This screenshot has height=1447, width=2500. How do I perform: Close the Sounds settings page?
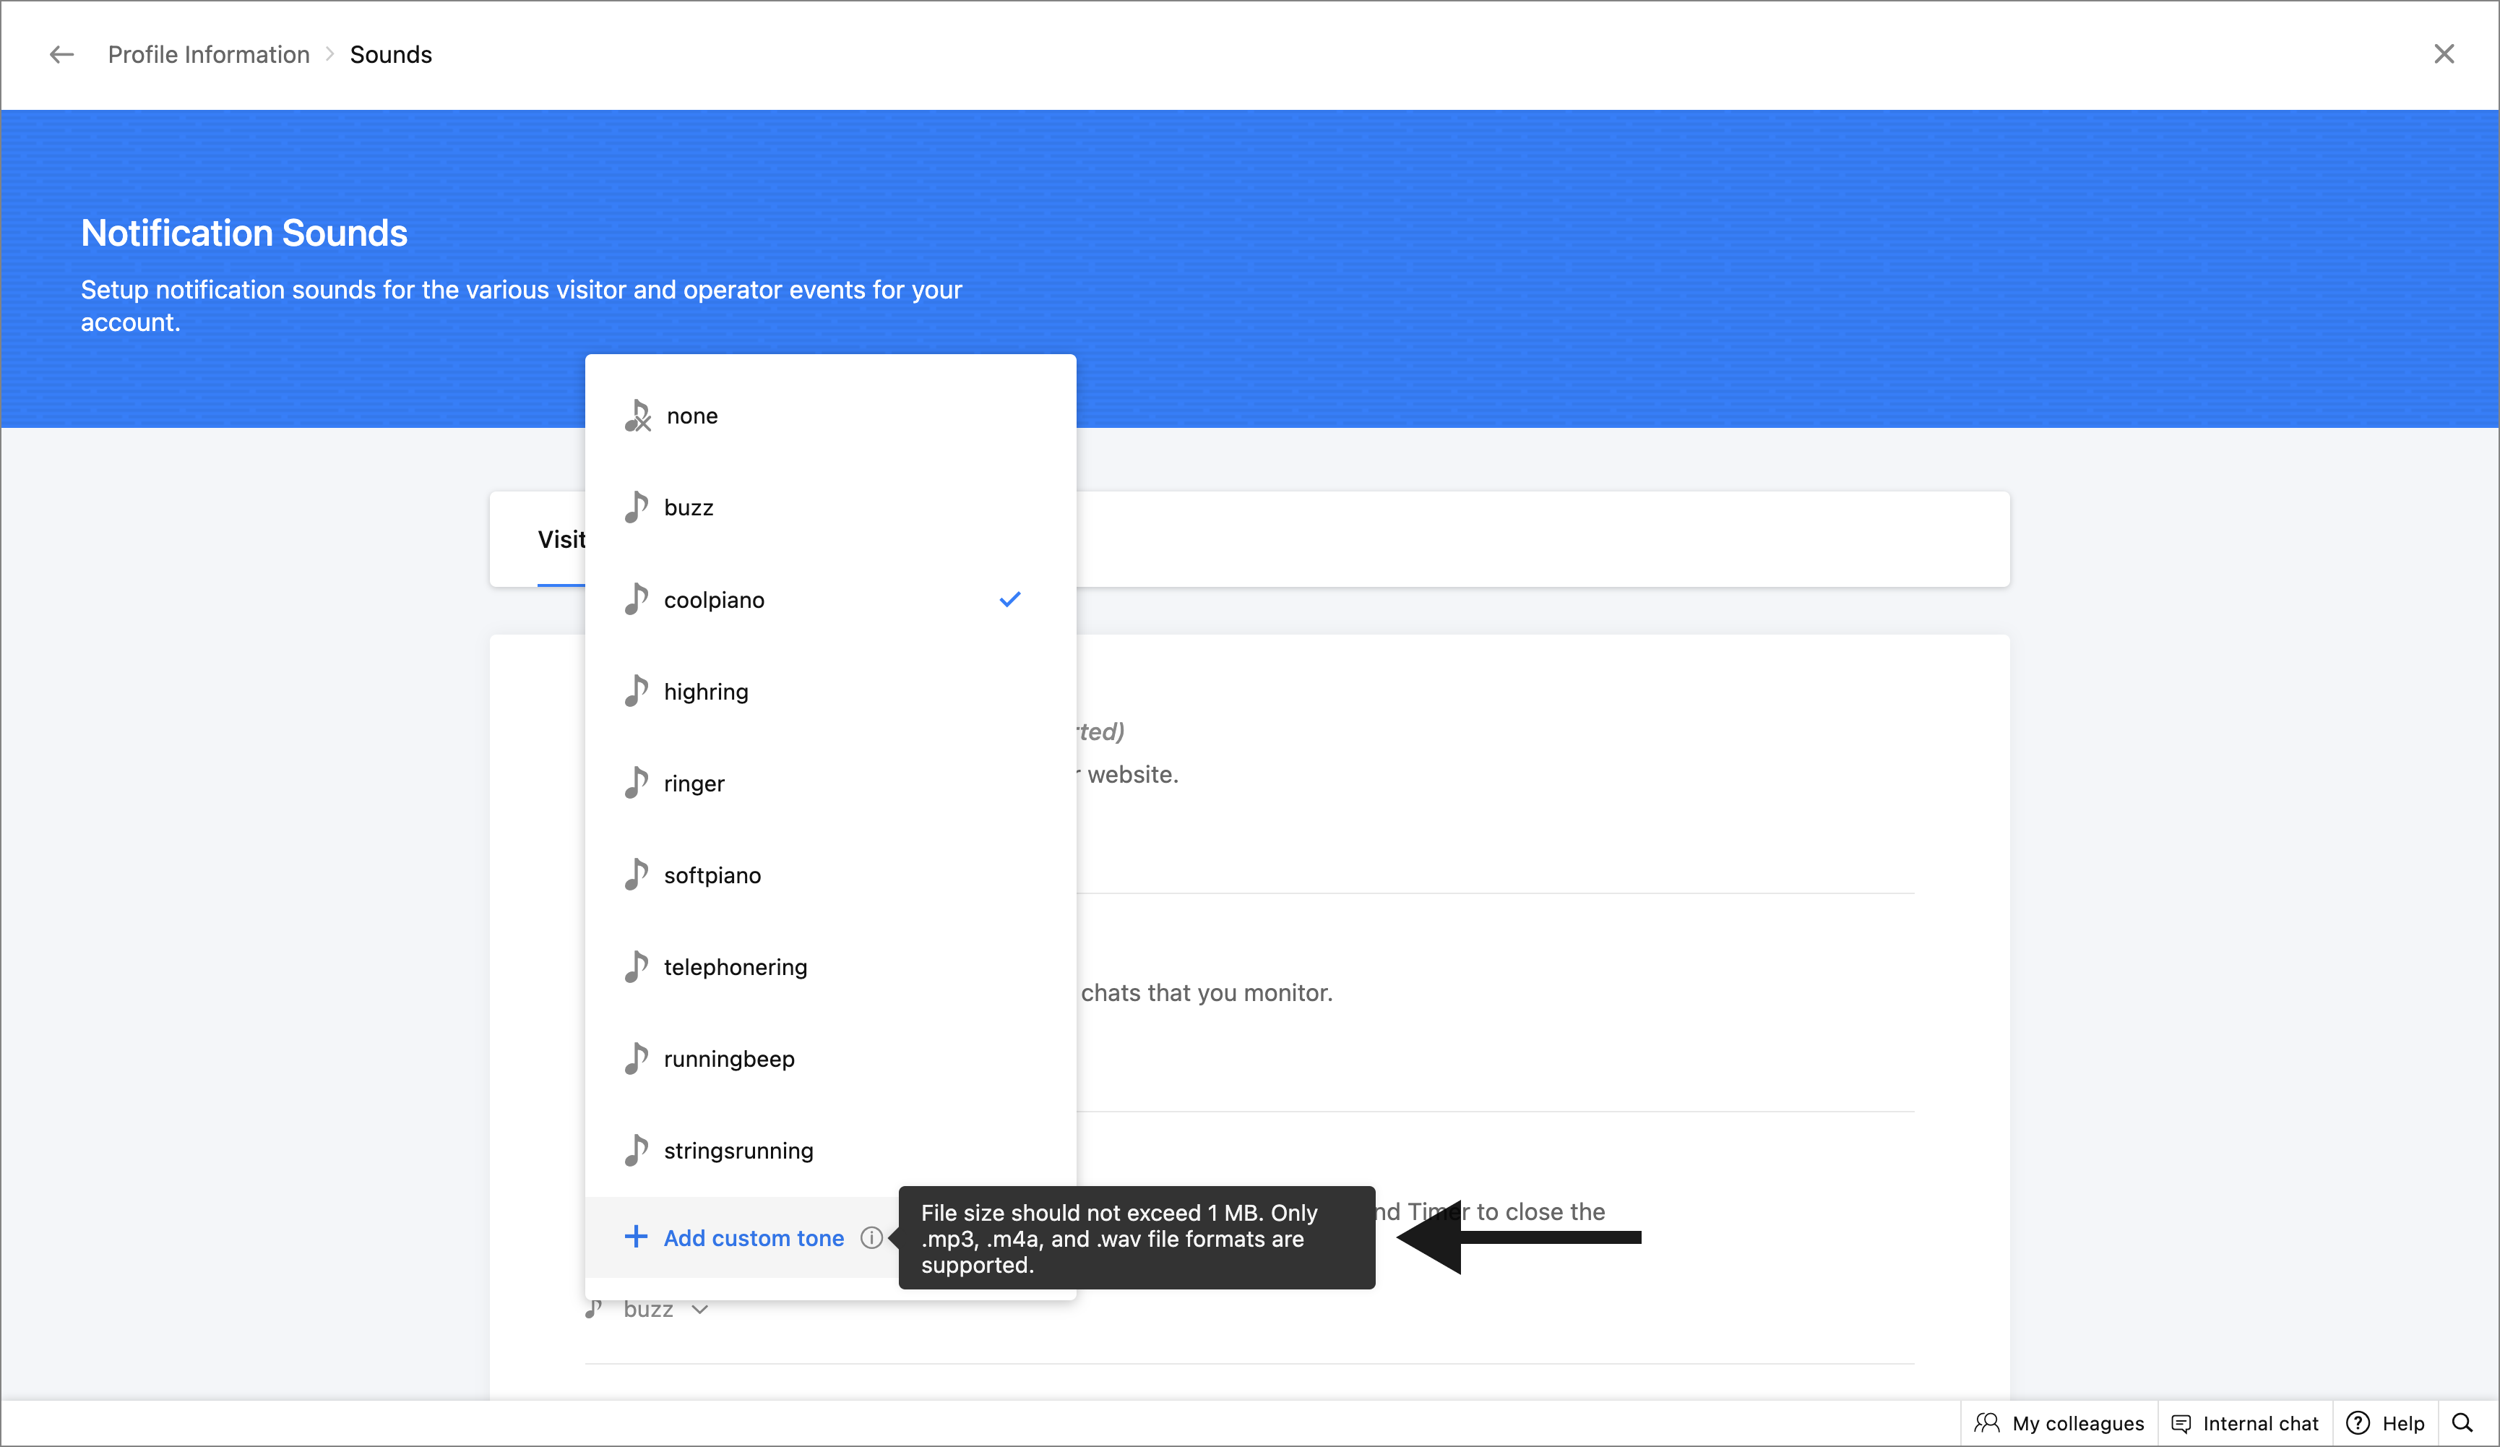2444,53
